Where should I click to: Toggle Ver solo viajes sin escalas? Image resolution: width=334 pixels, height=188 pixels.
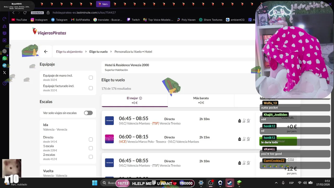[88, 113]
